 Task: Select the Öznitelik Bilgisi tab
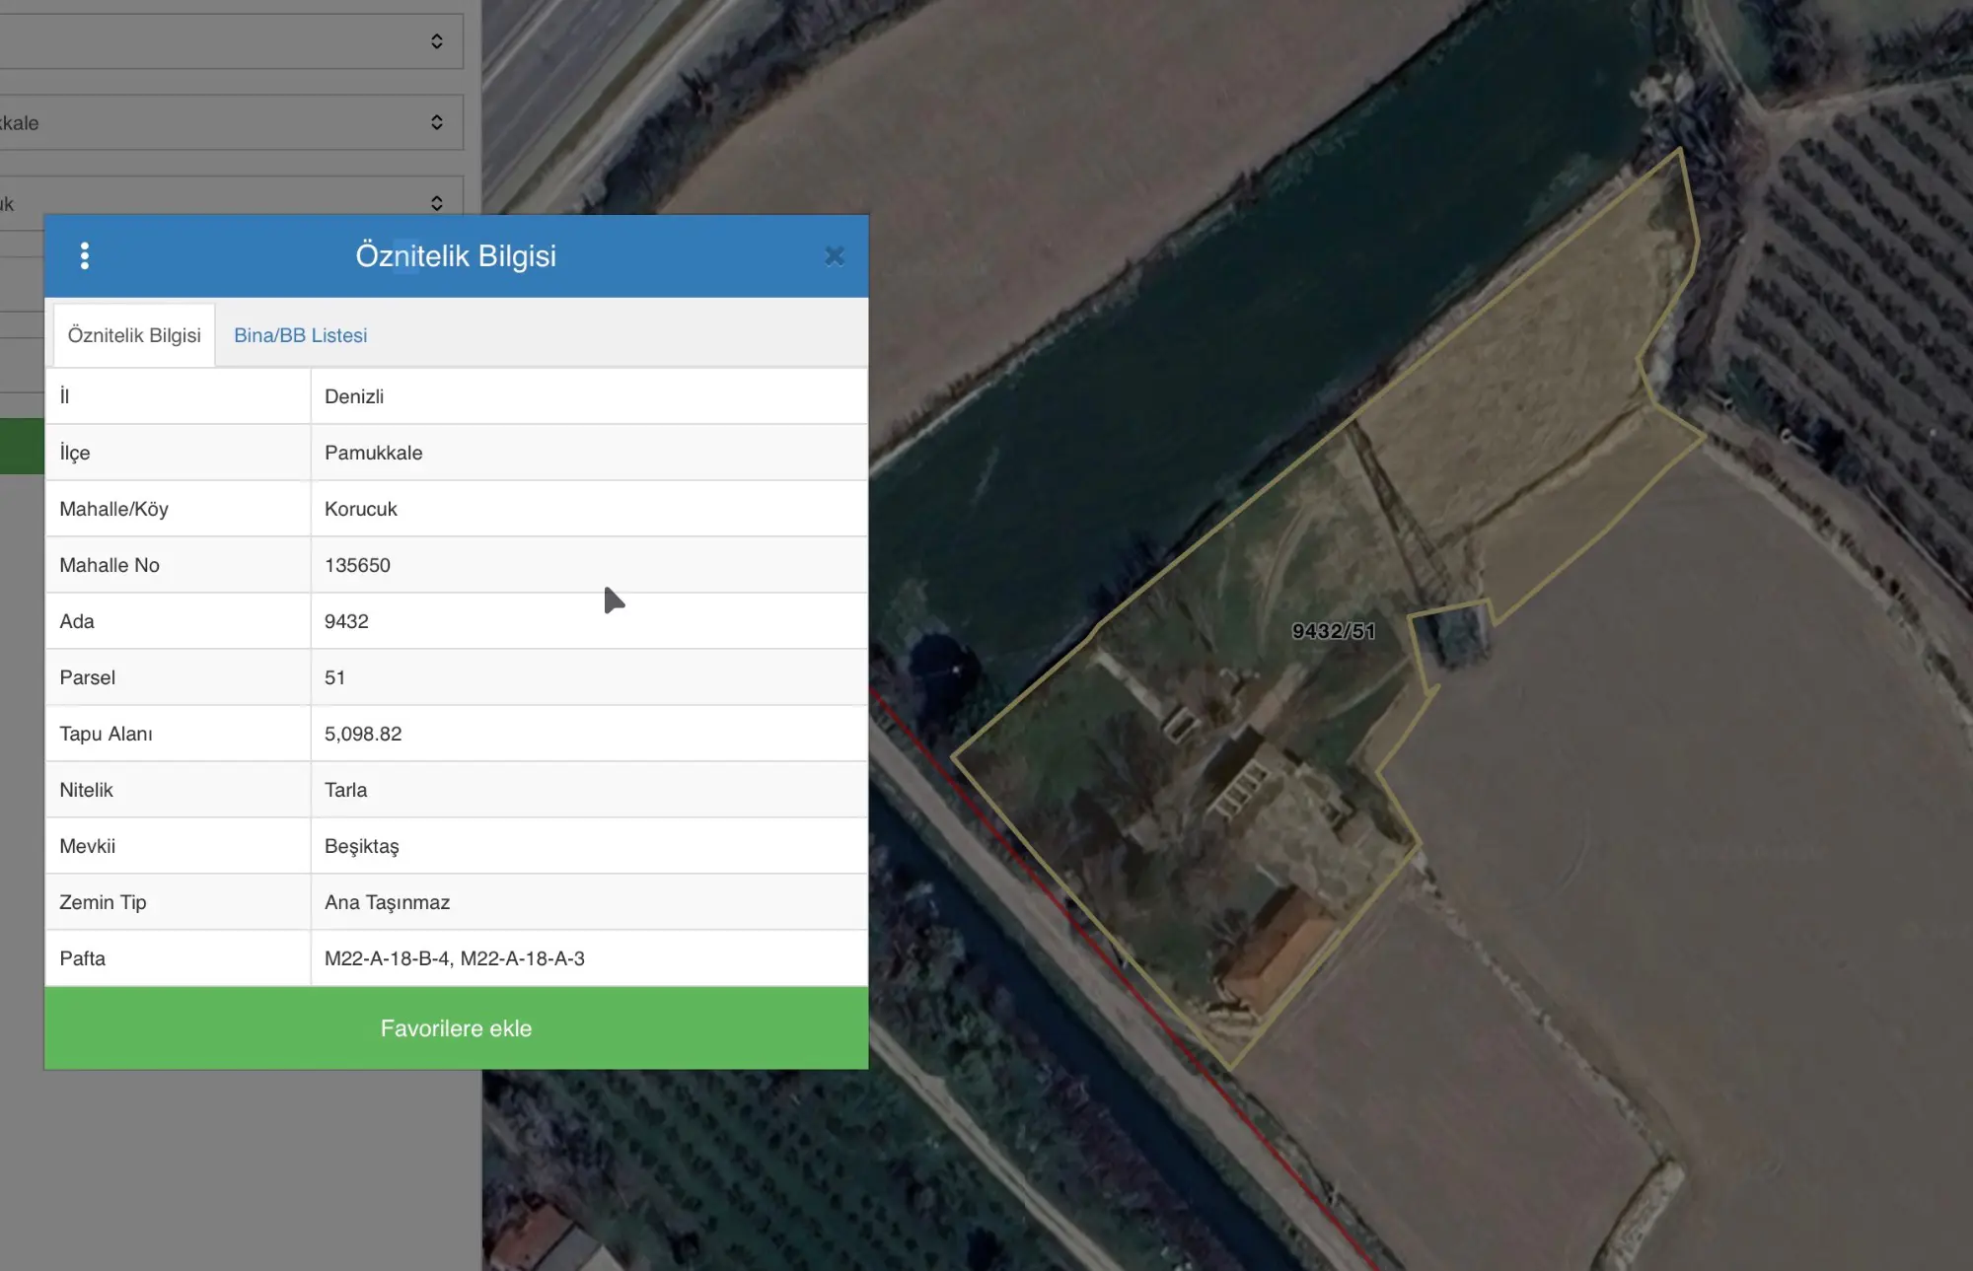click(134, 335)
